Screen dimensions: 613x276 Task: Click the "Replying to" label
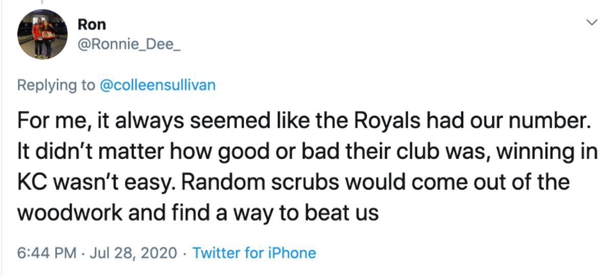tap(56, 85)
